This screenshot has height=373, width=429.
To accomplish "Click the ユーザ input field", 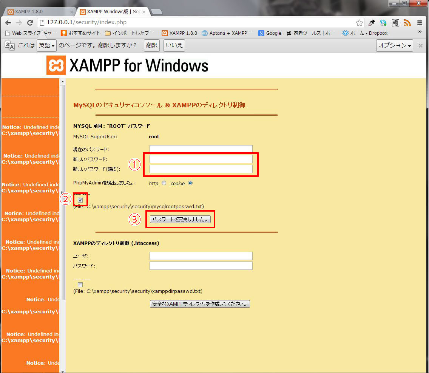I will 201,256.
